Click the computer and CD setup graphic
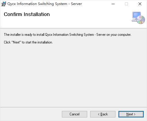This screenshot has width=147, height=121. click(x=138, y=18)
